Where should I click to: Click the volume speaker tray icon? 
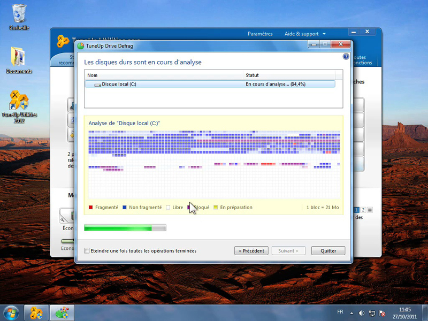[362, 313]
